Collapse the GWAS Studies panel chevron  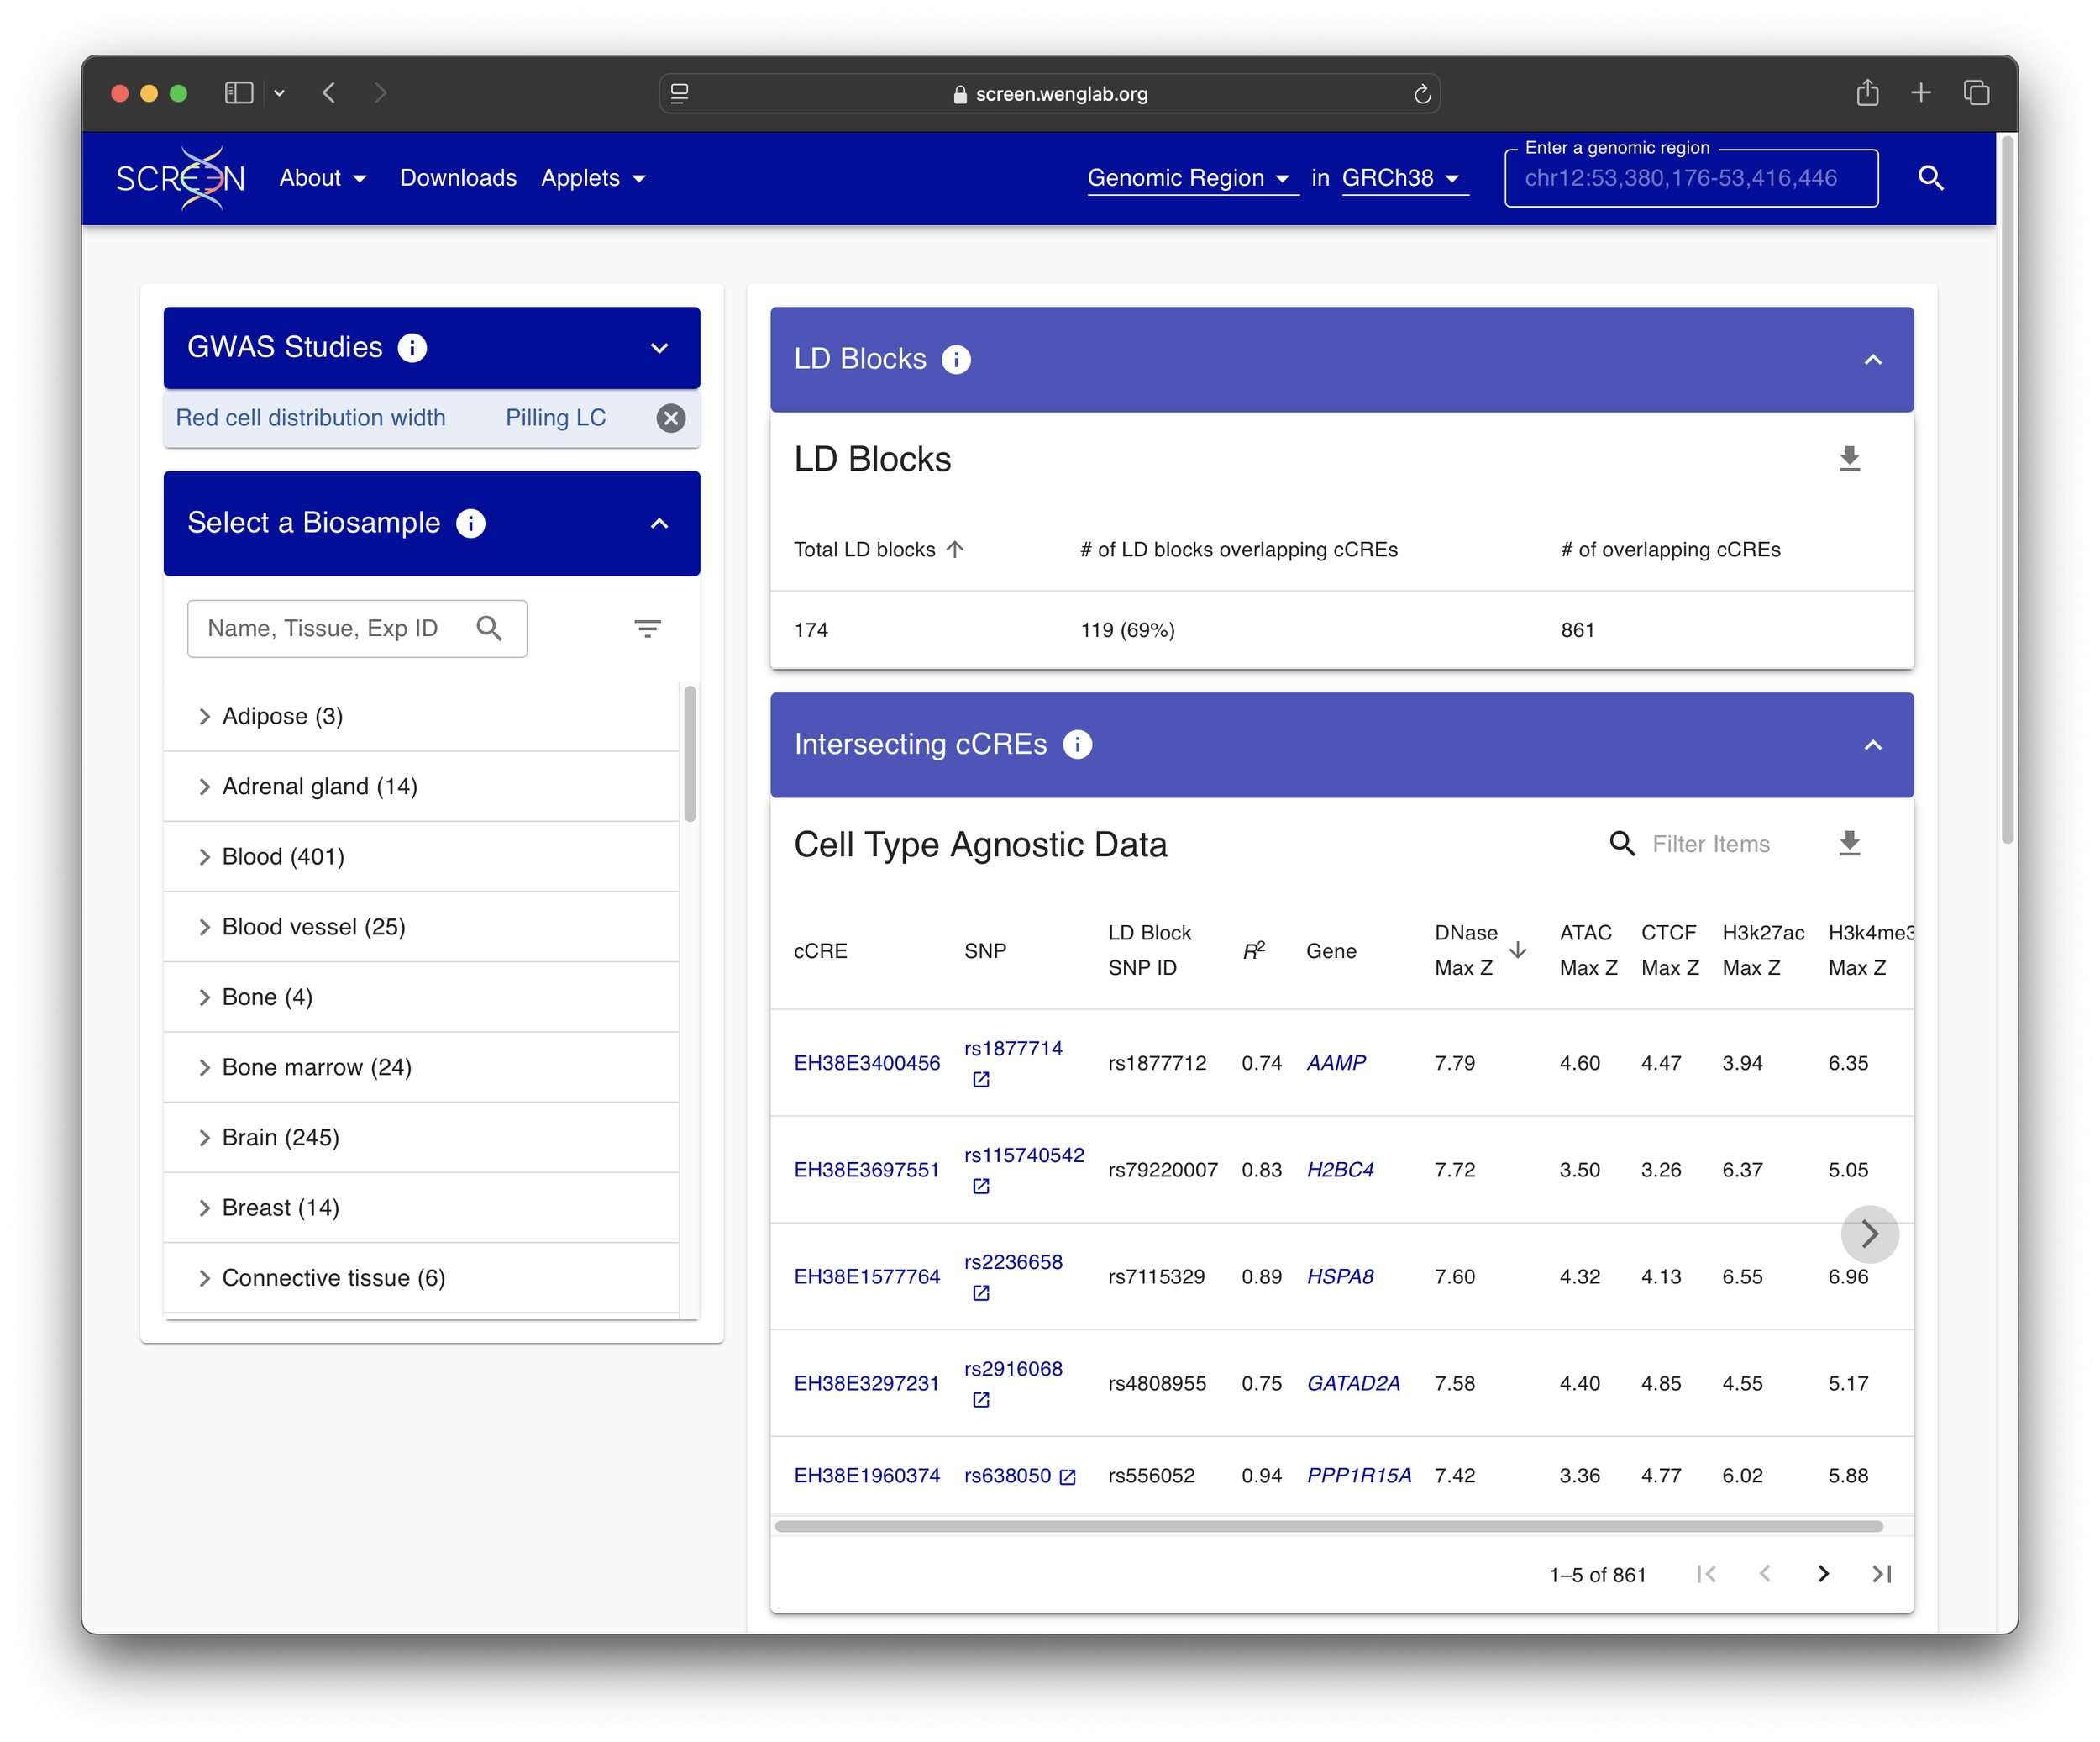[659, 348]
